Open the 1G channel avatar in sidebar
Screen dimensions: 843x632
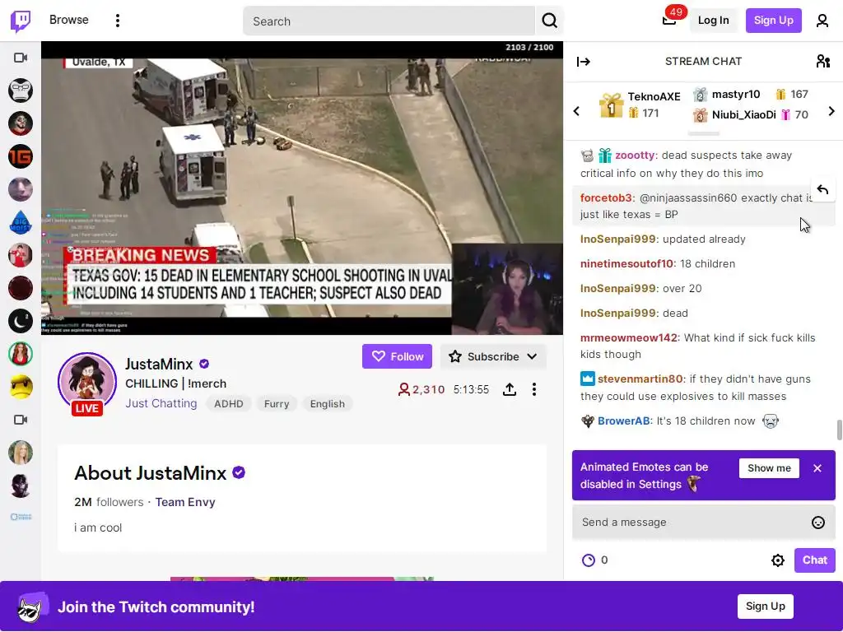tap(21, 156)
